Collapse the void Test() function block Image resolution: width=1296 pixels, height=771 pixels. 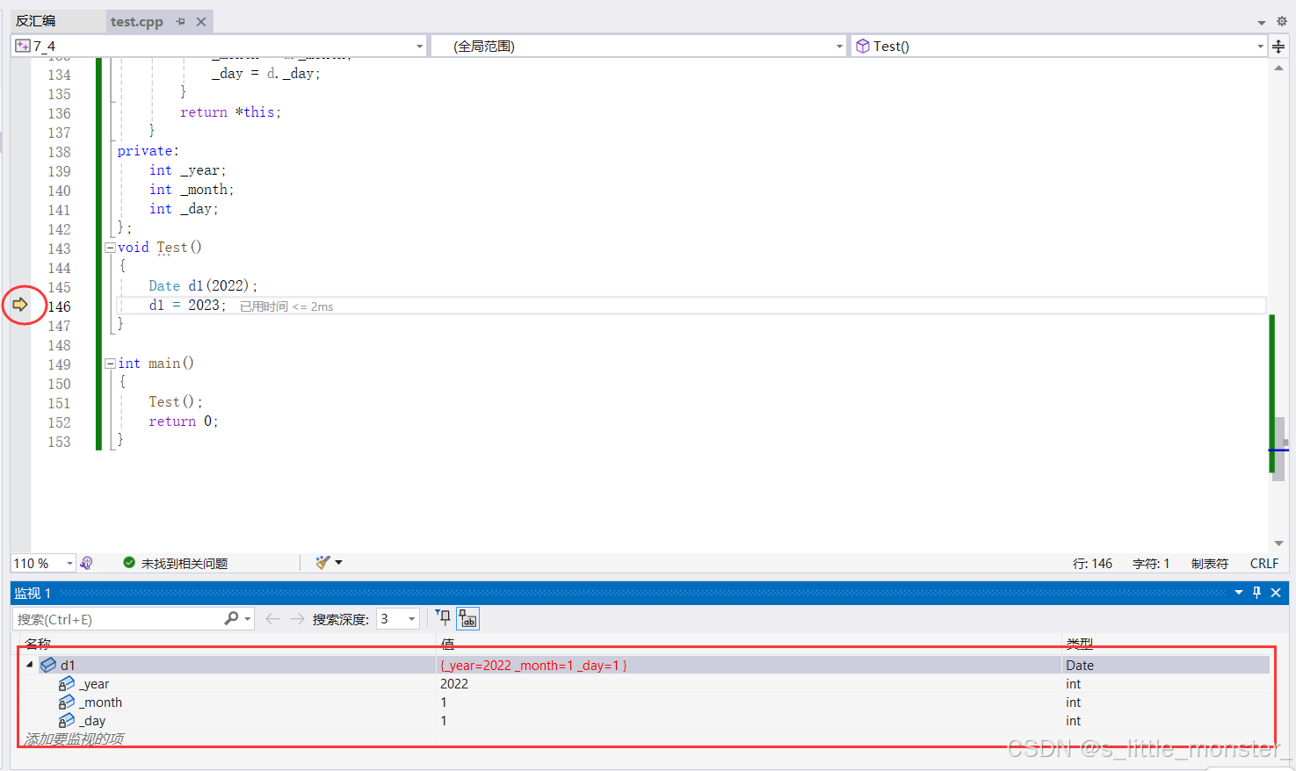(111, 248)
